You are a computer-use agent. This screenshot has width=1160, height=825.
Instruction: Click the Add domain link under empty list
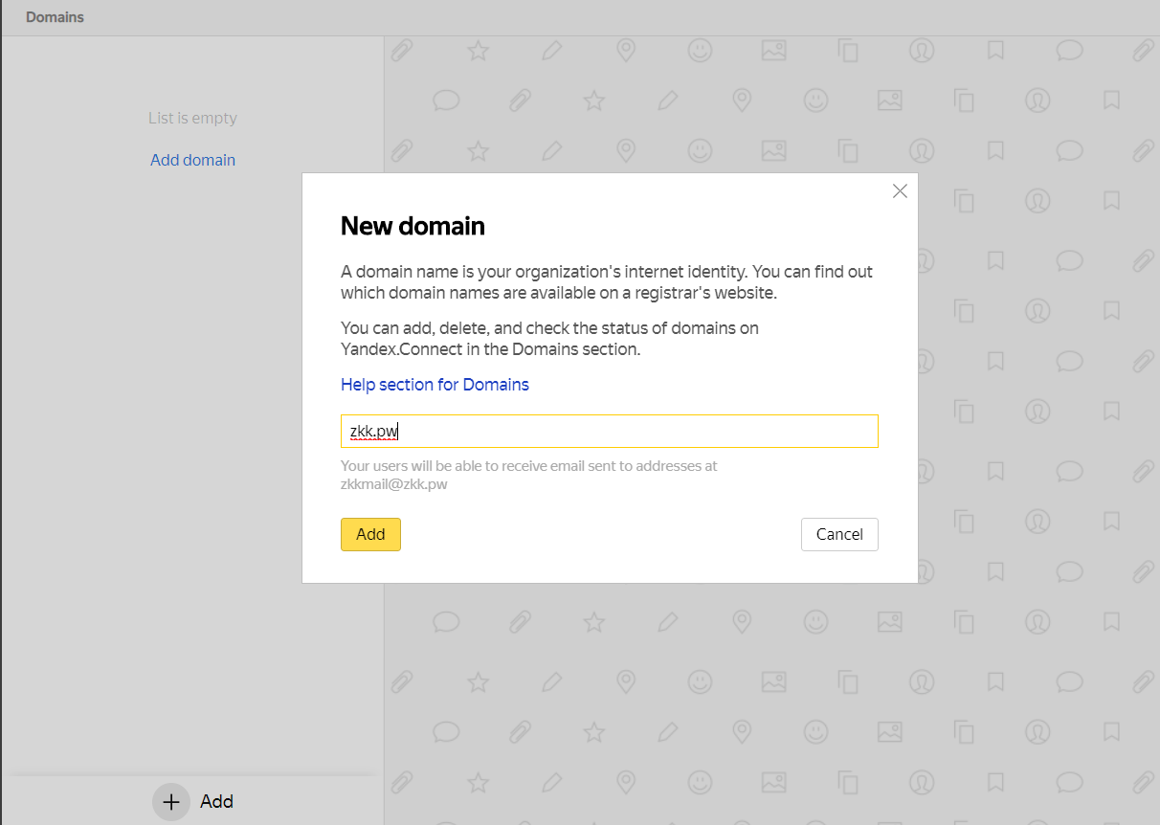pos(192,160)
